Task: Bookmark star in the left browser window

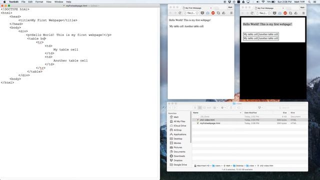Action: pyautogui.click(x=197, y=13)
